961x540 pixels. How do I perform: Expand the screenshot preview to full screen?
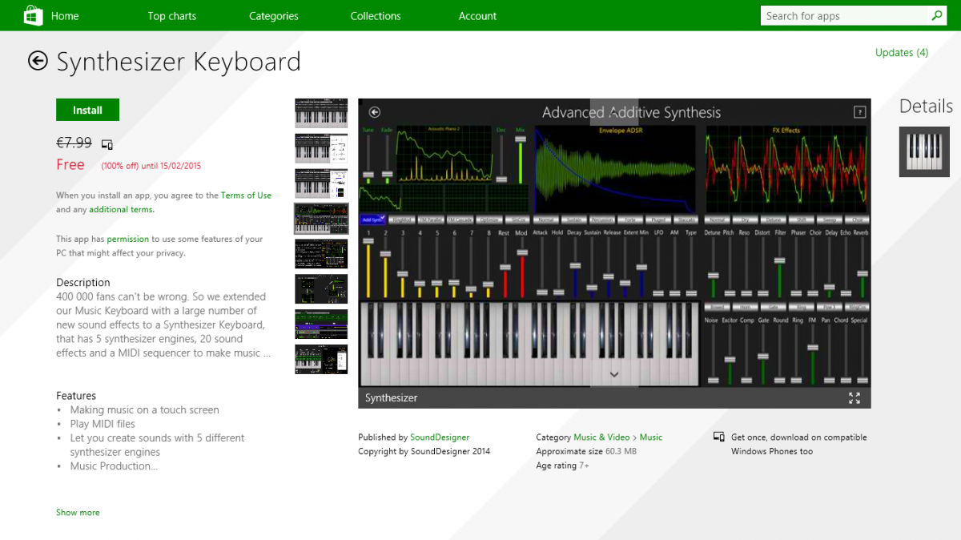coord(854,397)
